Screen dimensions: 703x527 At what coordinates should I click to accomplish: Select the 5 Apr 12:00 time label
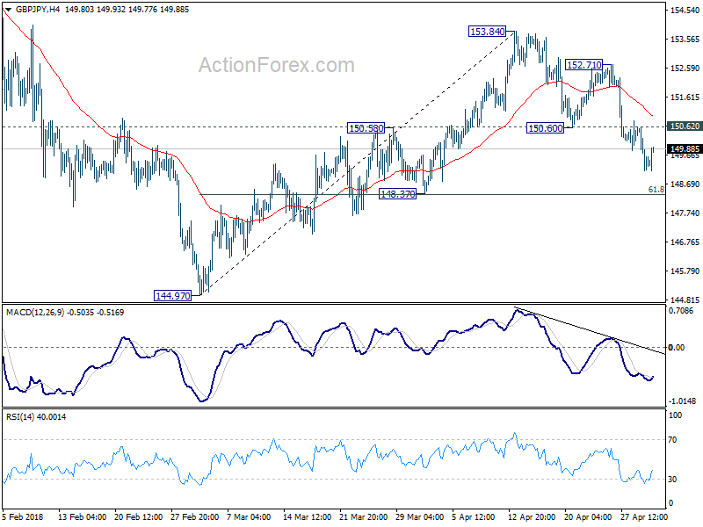point(474,516)
